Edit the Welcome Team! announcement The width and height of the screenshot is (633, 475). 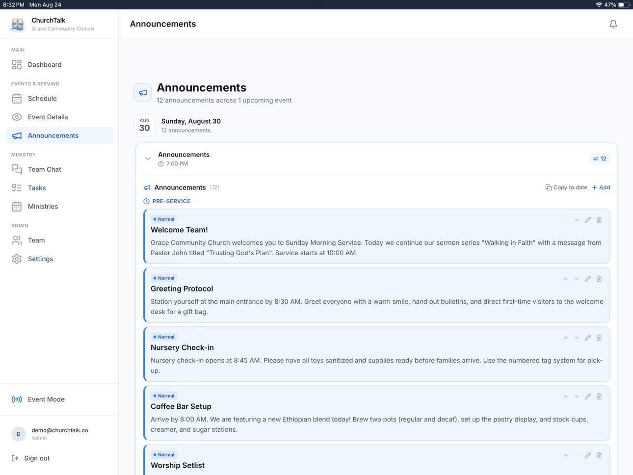[x=588, y=220]
